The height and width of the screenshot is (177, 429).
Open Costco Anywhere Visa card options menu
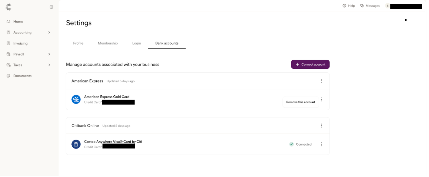[322, 144]
